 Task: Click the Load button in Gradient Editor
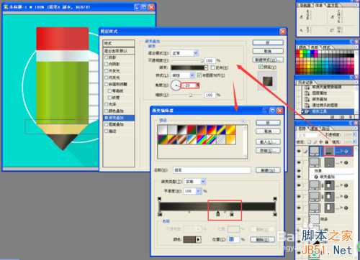(268, 141)
